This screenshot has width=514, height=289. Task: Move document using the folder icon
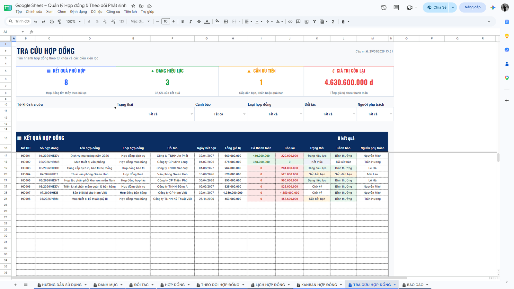click(x=141, y=6)
